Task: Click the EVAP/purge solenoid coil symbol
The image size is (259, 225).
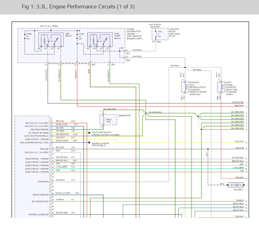Action: click(x=221, y=87)
